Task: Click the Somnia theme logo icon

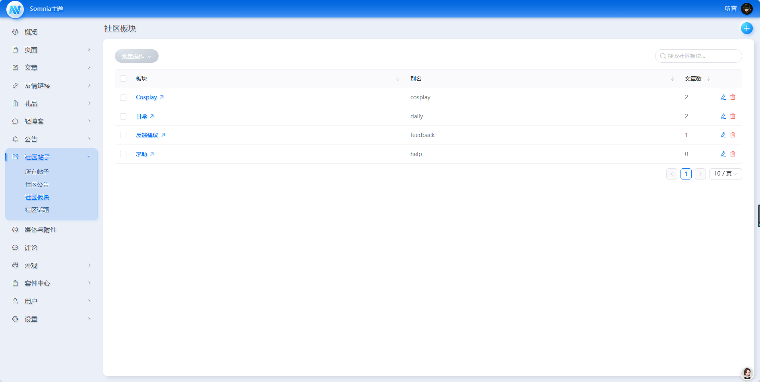Action: [x=15, y=9]
